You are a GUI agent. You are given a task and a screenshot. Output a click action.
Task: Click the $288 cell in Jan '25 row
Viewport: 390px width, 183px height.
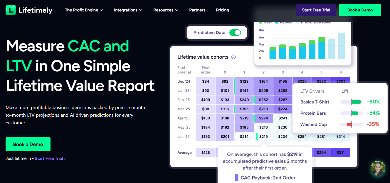283,91
